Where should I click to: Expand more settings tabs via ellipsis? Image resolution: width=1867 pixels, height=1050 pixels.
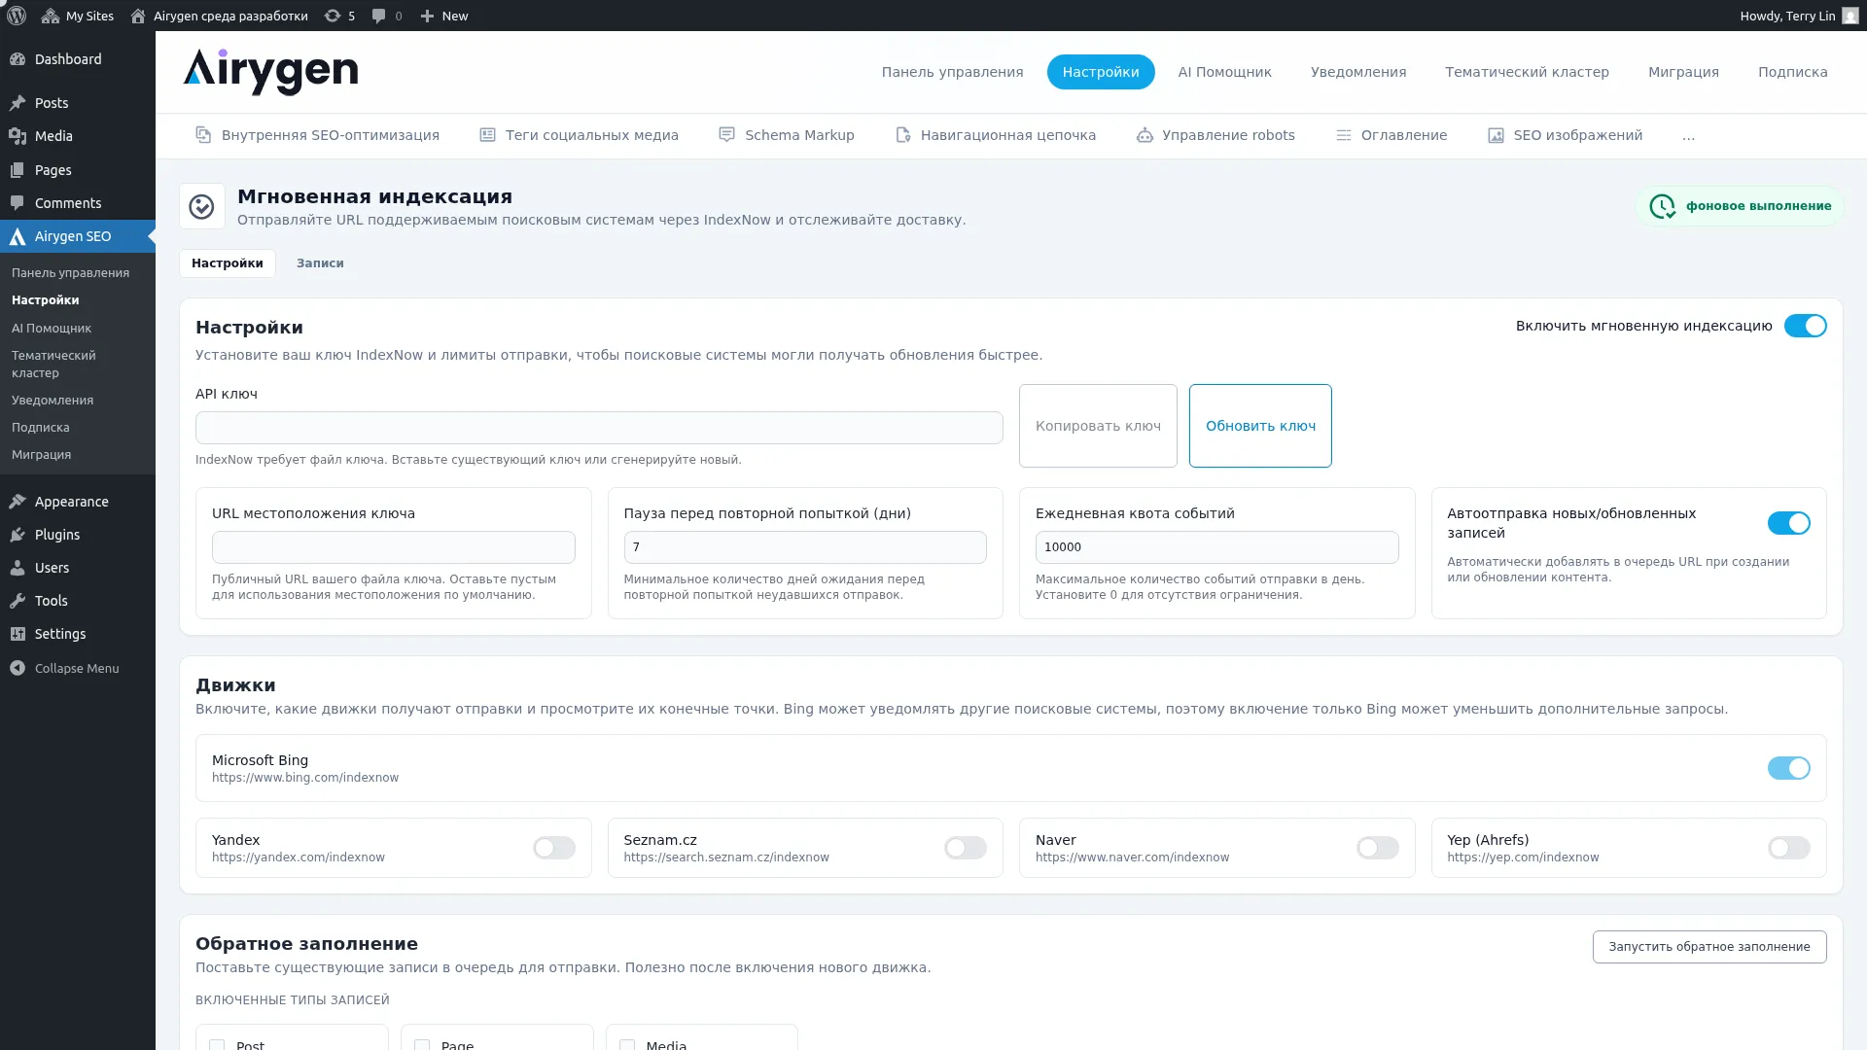1688,136
